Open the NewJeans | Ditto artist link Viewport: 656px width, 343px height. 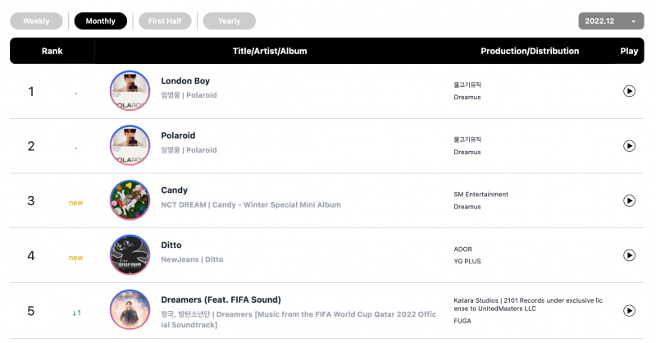192,259
